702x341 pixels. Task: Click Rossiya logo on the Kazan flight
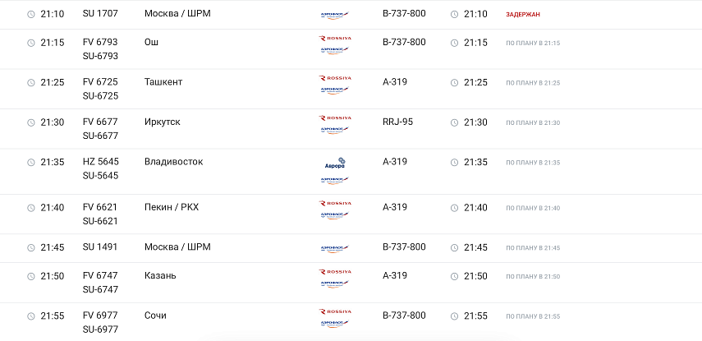pyautogui.click(x=335, y=272)
